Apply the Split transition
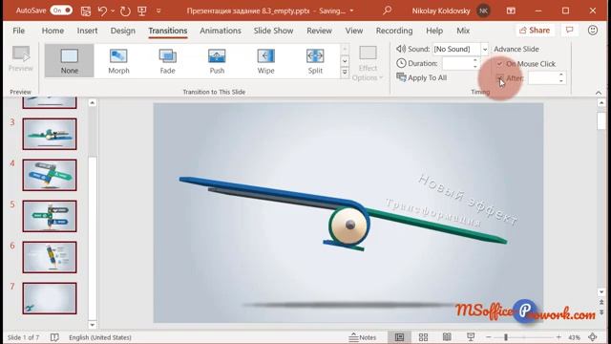The width and height of the screenshot is (611, 344). pyautogui.click(x=315, y=60)
